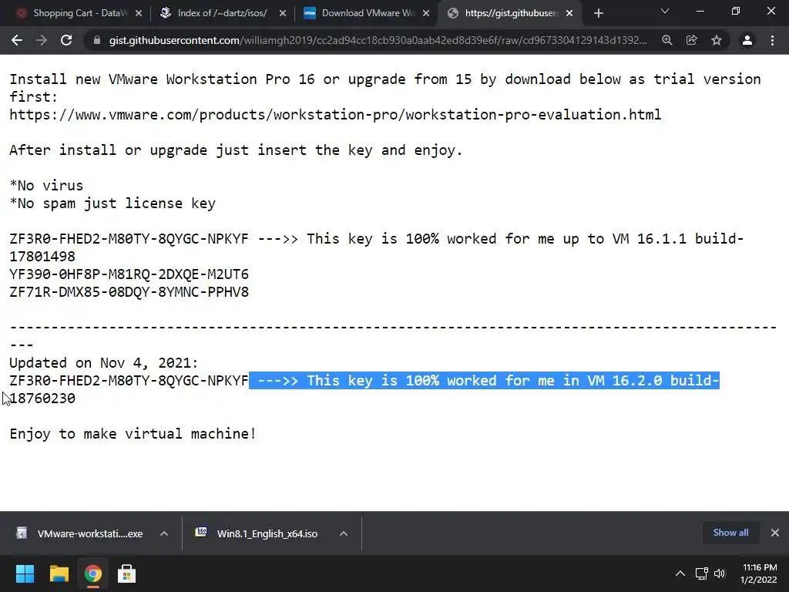Open File Explorer from taskbar
789x592 pixels.
pos(59,573)
